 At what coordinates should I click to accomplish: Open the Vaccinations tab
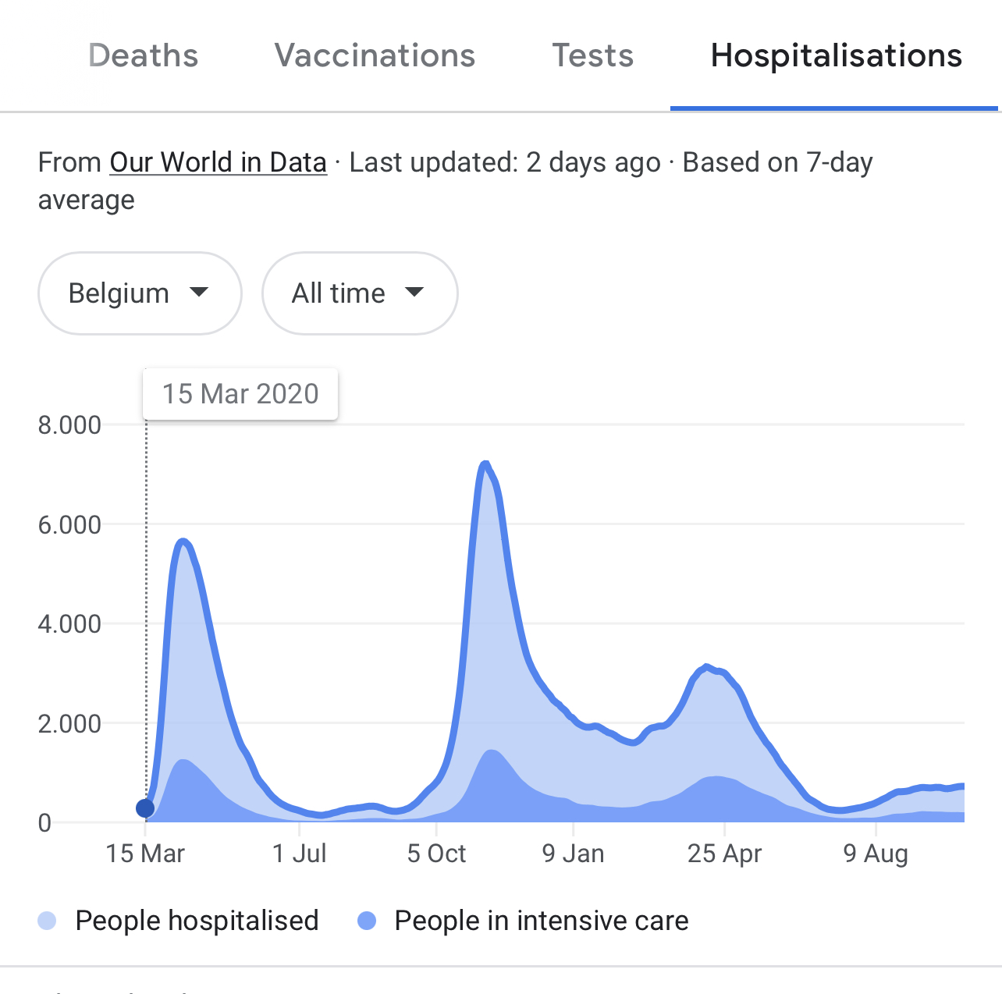tap(375, 56)
